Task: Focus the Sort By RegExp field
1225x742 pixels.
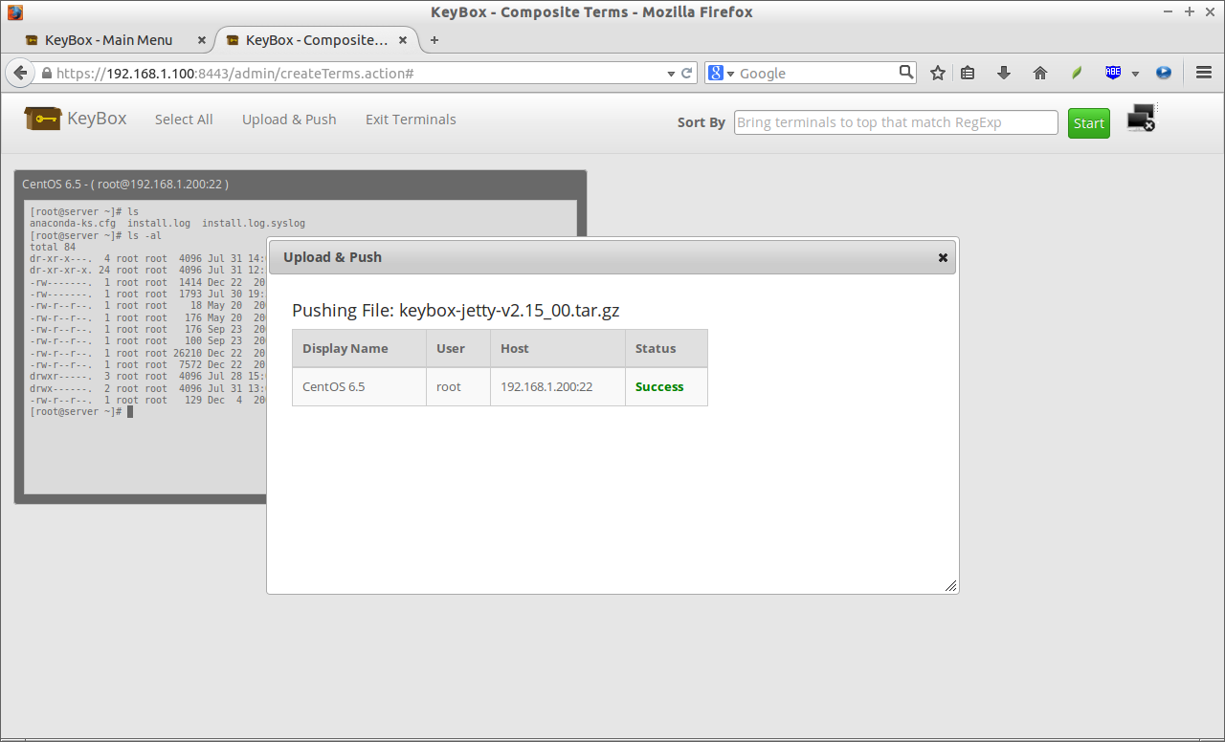Action: click(896, 122)
